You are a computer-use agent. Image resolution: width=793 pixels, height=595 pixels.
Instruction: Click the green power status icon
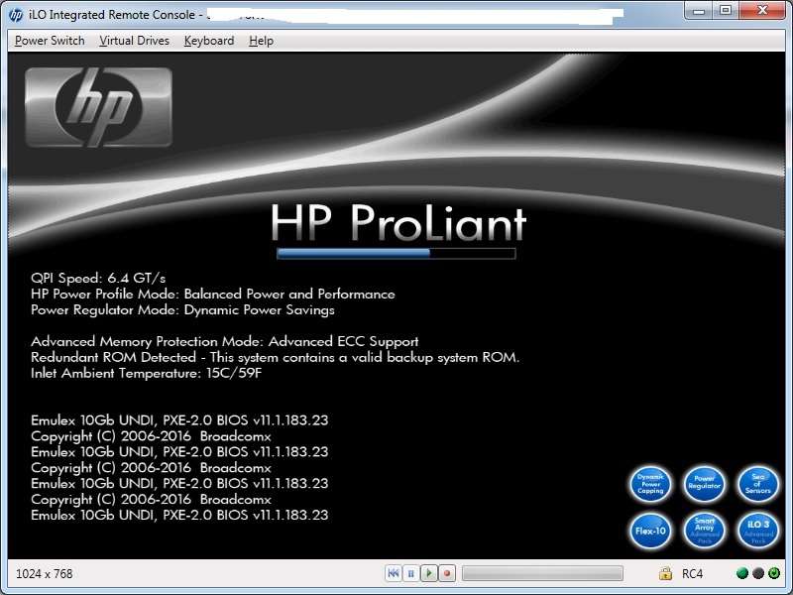coord(774,573)
